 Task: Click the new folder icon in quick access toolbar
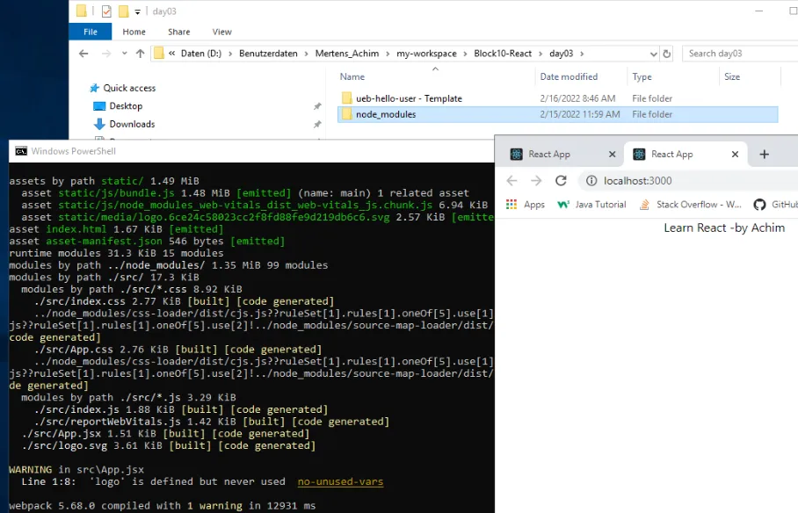124,11
